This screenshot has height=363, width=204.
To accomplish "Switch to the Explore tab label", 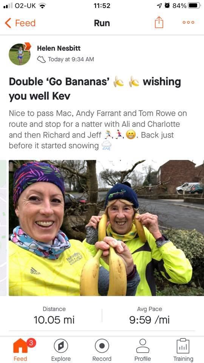I will (61, 358).
